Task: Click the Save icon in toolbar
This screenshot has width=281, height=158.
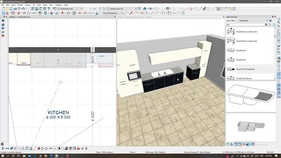Action: [x=11, y=9]
